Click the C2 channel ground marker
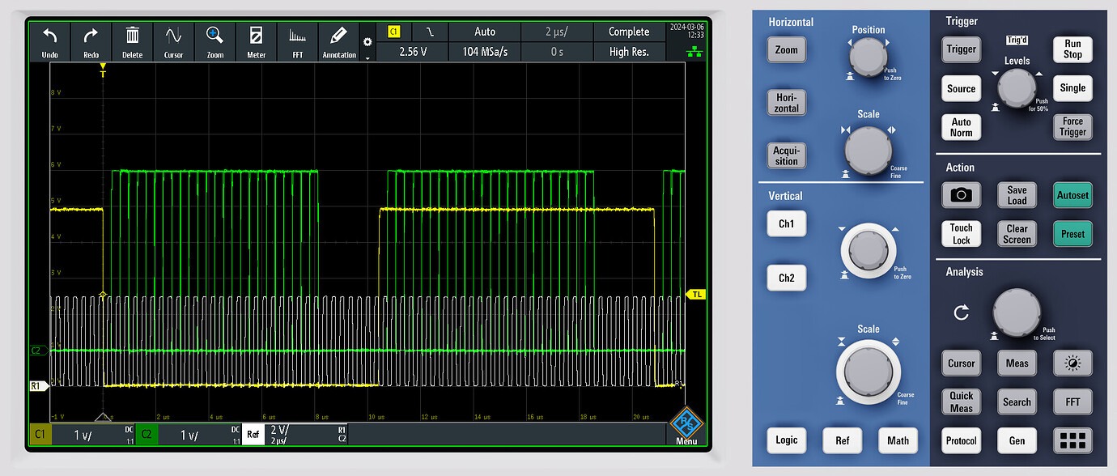This screenshot has height=476, width=1117. tap(37, 351)
